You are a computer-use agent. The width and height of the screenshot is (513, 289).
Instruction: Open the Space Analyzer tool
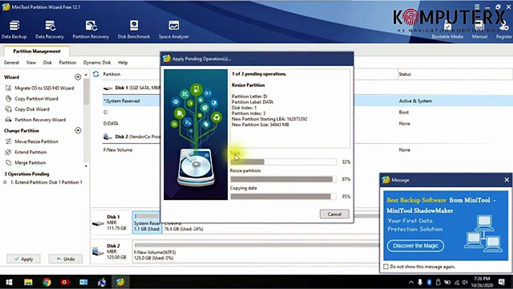tap(174, 30)
